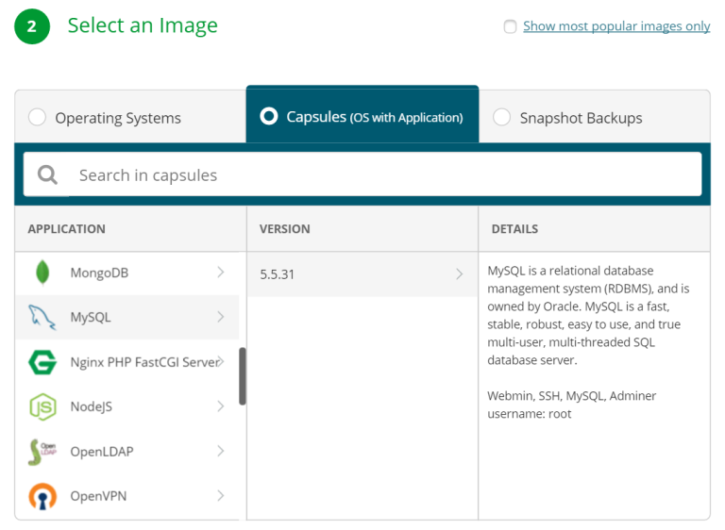725x530 pixels.
Task: Click the magnifying glass search icon
Action: click(x=46, y=175)
